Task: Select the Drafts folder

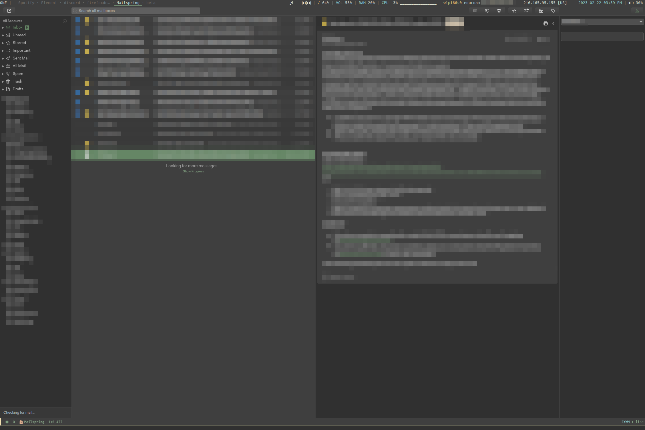Action: [18, 89]
